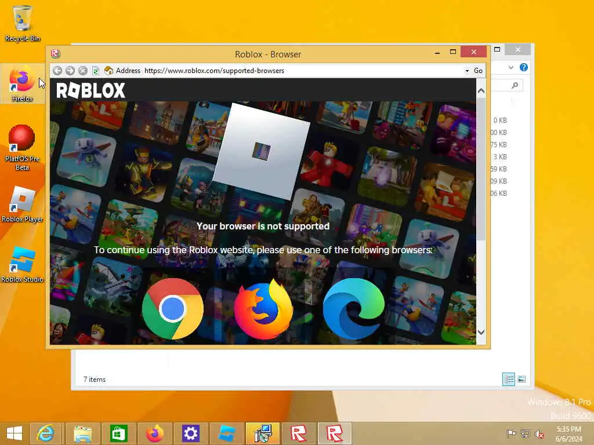This screenshot has height=445, width=594.
Task: Click the 3 KB size entry in Explorer
Action: [x=500, y=156]
